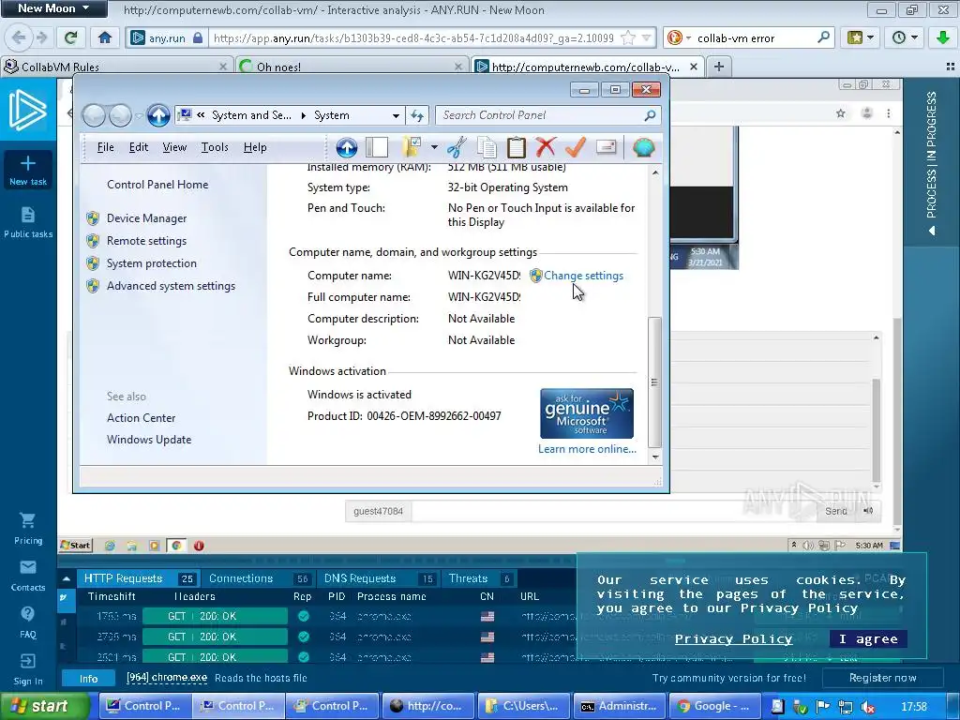This screenshot has width=960, height=720.
Task: Open a new browser tab with plus button
Action: (x=719, y=67)
